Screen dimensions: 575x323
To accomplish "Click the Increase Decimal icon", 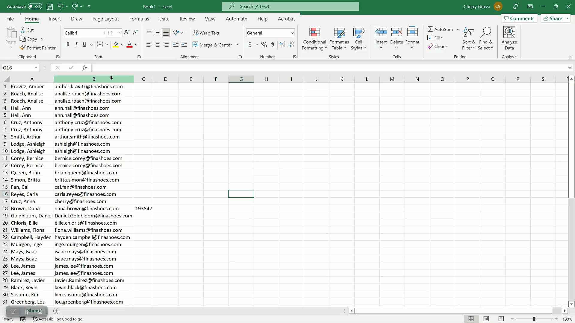I will (282, 45).
